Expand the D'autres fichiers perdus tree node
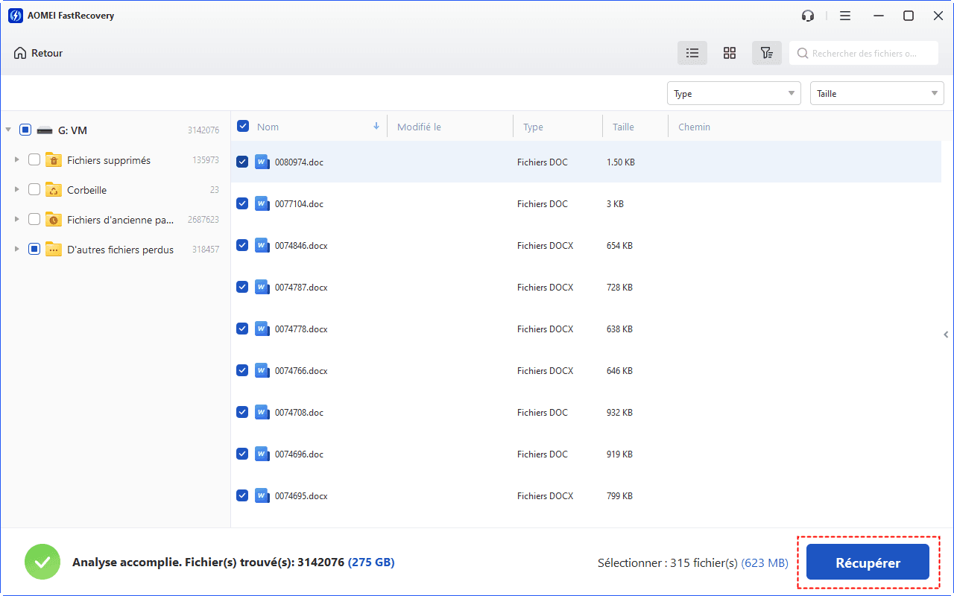The image size is (954, 596). [x=16, y=250]
